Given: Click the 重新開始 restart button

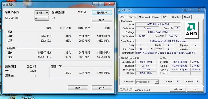Looking at the screenshot, I should [x=102, y=13].
